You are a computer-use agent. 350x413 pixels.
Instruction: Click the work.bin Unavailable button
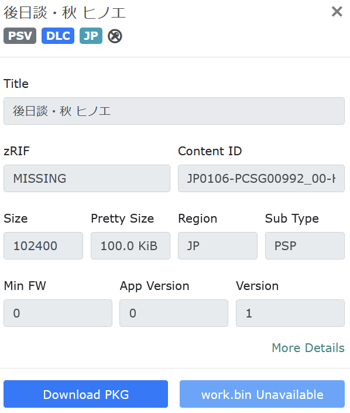[262, 394]
